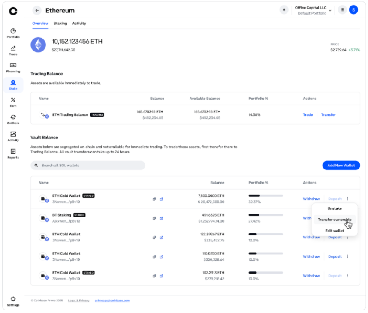368x313 pixels.
Task: Open Trade in the sidebar
Action: point(13,51)
